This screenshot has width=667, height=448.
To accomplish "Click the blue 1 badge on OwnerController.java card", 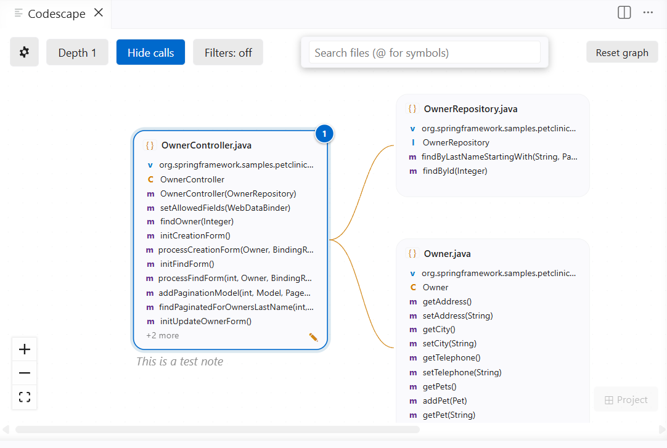I will coord(324,133).
